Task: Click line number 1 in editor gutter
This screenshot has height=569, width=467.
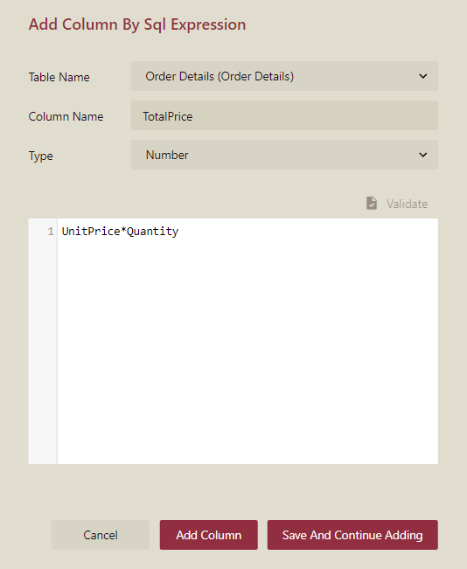Action: point(51,231)
